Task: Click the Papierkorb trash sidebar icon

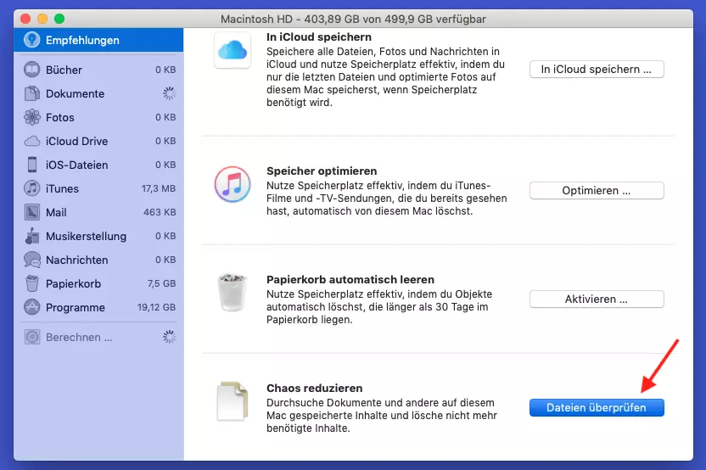Action: point(32,283)
